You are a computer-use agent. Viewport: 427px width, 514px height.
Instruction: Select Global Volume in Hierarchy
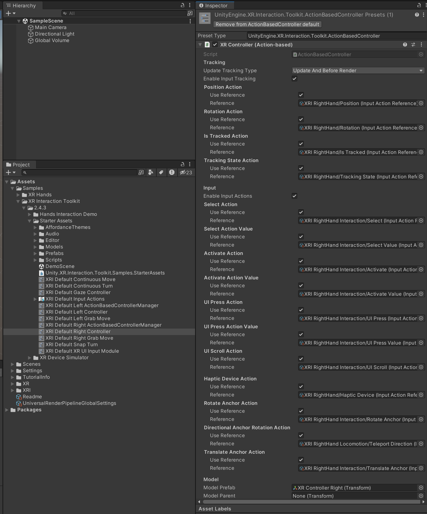point(52,40)
